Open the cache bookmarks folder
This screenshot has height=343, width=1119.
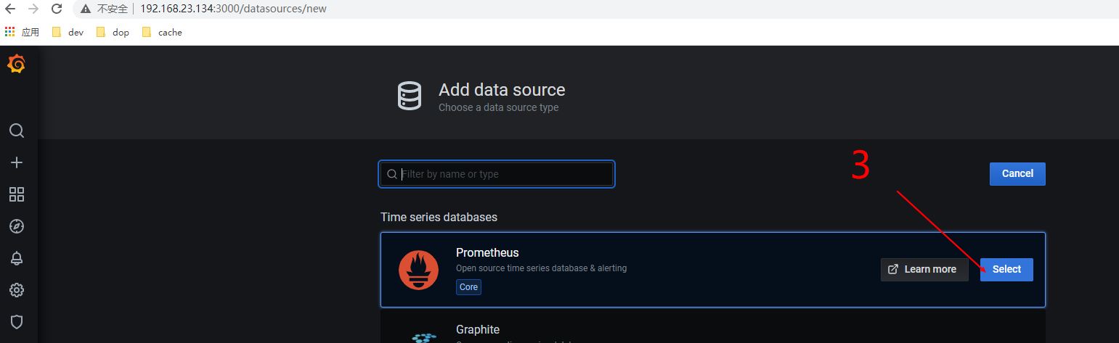(162, 33)
